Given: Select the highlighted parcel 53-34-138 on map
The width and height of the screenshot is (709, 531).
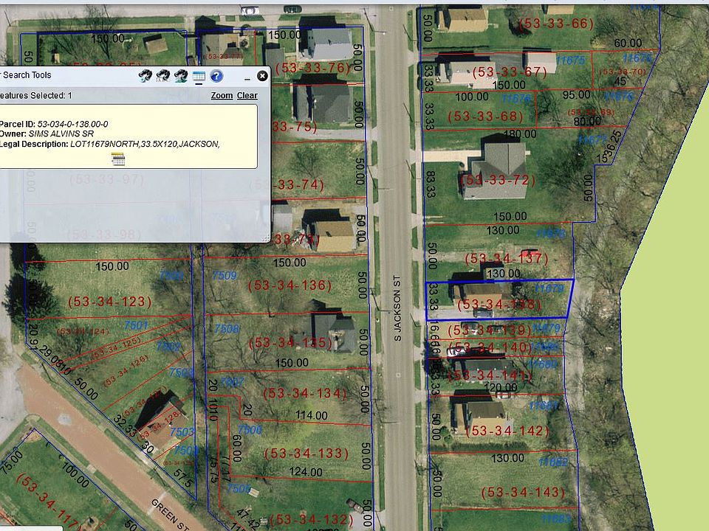Looking at the screenshot, I should (x=499, y=305).
